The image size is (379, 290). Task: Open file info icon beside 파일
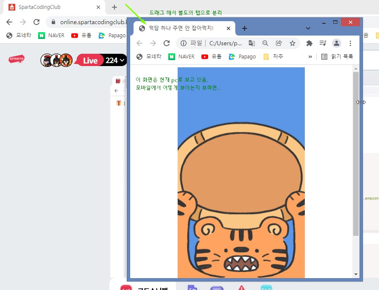184,43
